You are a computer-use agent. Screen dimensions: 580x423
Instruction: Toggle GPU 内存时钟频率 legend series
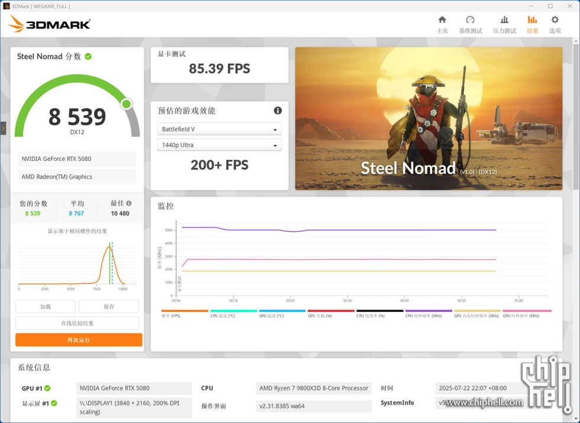pyautogui.click(x=477, y=314)
